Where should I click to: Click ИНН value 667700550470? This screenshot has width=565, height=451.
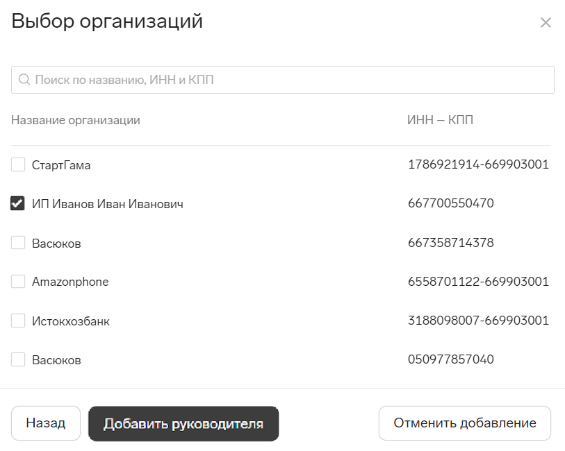451,203
